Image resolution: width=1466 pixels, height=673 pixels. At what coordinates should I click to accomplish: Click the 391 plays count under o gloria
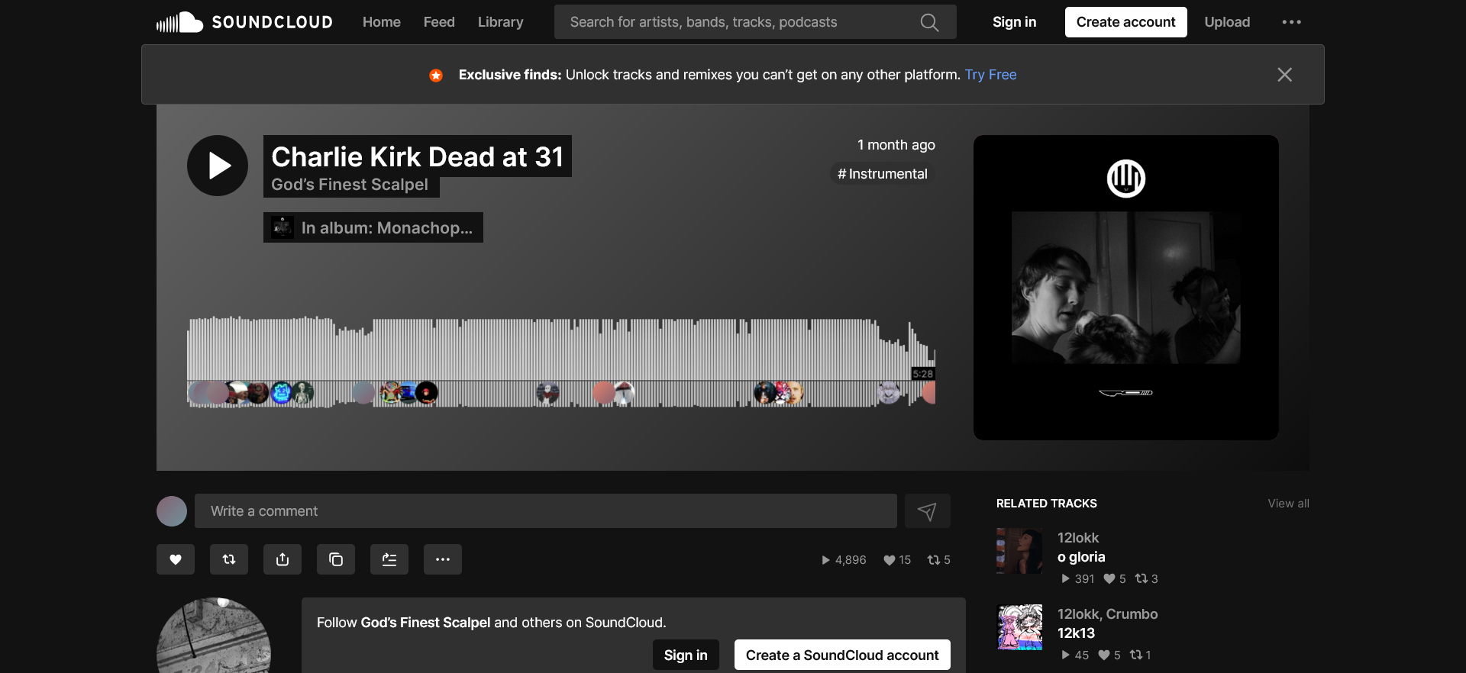[1077, 579]
